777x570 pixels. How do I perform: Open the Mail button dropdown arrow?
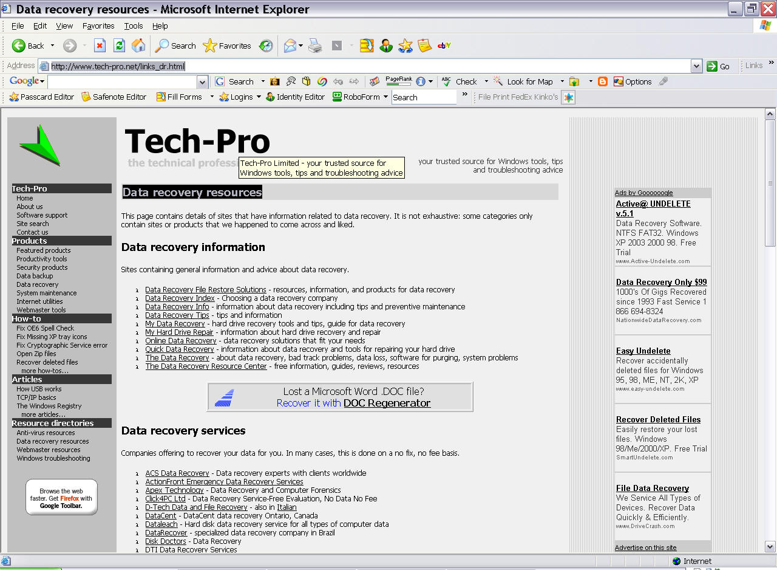(301, 46)
